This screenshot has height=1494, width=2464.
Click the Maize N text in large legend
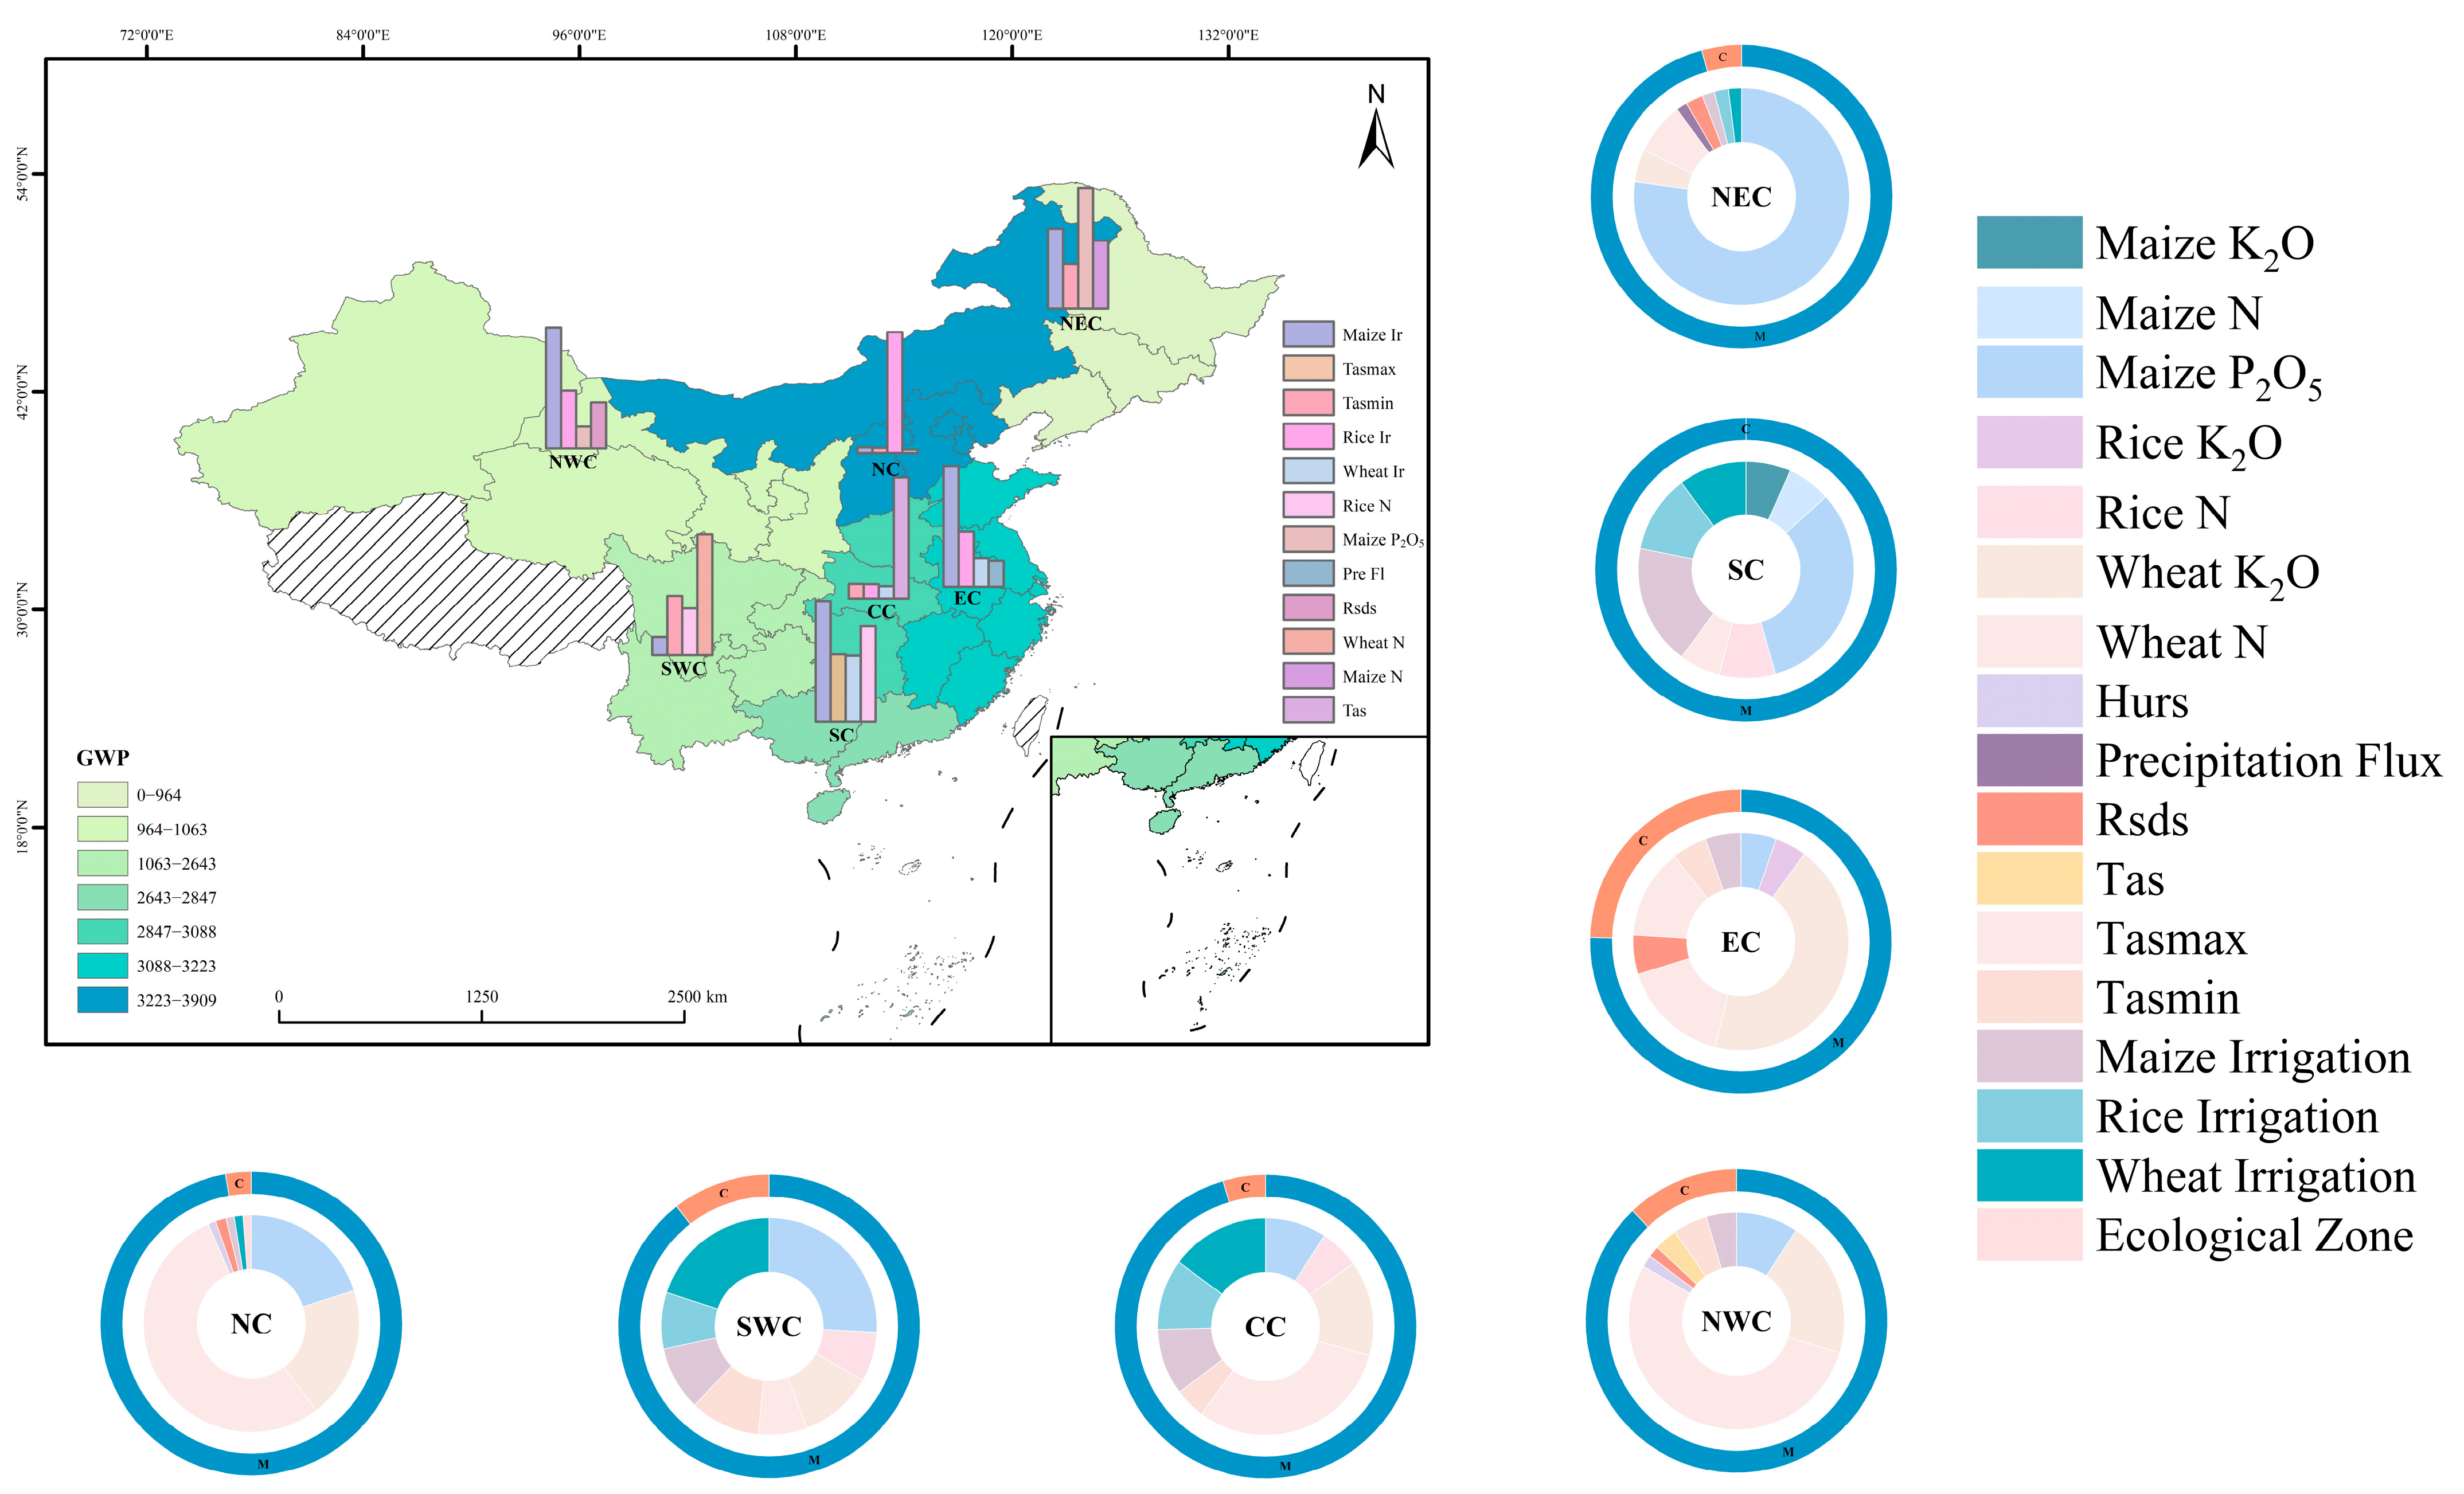click(x=2179, y=313)
